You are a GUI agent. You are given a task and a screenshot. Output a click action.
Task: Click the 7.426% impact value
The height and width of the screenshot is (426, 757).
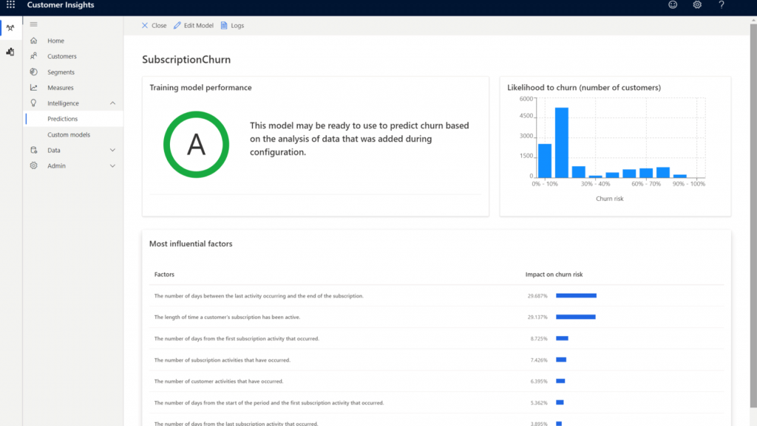point(539,360)
